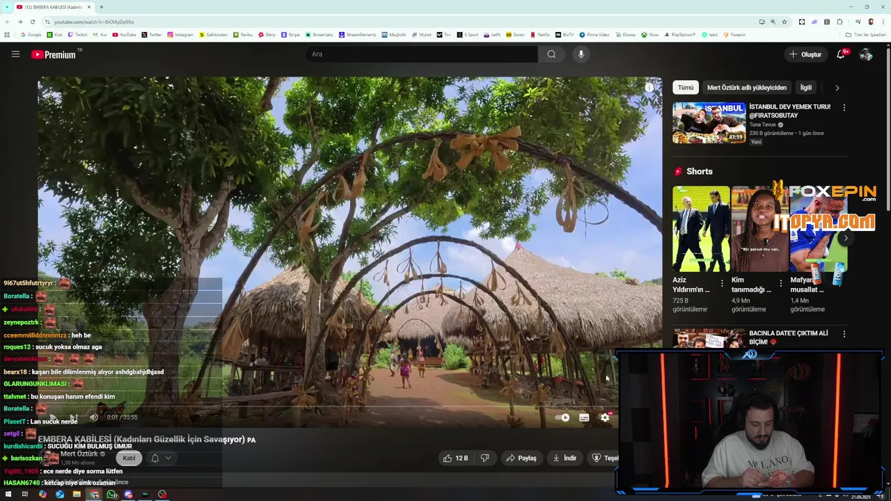This screenshot has height=501, width=891.
Task: Open YouTube notifications bell
Action: (841, 54)
